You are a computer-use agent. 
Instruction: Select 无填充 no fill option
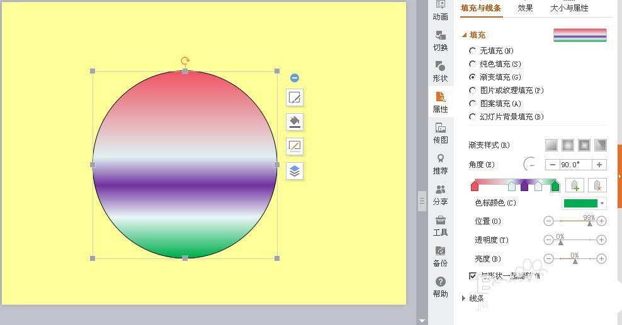click(x=490, y=51)
